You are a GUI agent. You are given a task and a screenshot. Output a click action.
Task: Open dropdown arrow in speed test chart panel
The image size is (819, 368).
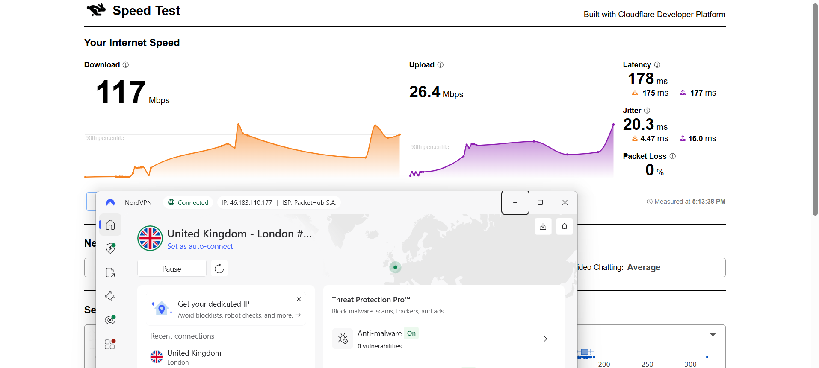(713, 335)
